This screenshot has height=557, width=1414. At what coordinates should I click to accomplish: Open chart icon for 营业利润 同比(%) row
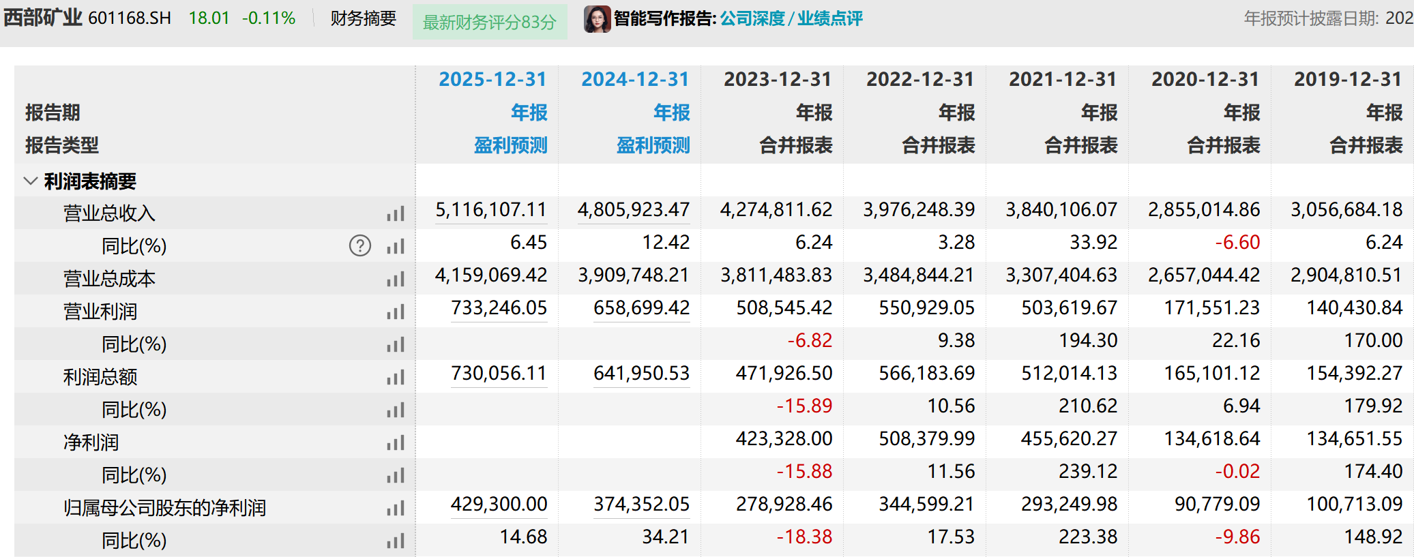point(396,344)
